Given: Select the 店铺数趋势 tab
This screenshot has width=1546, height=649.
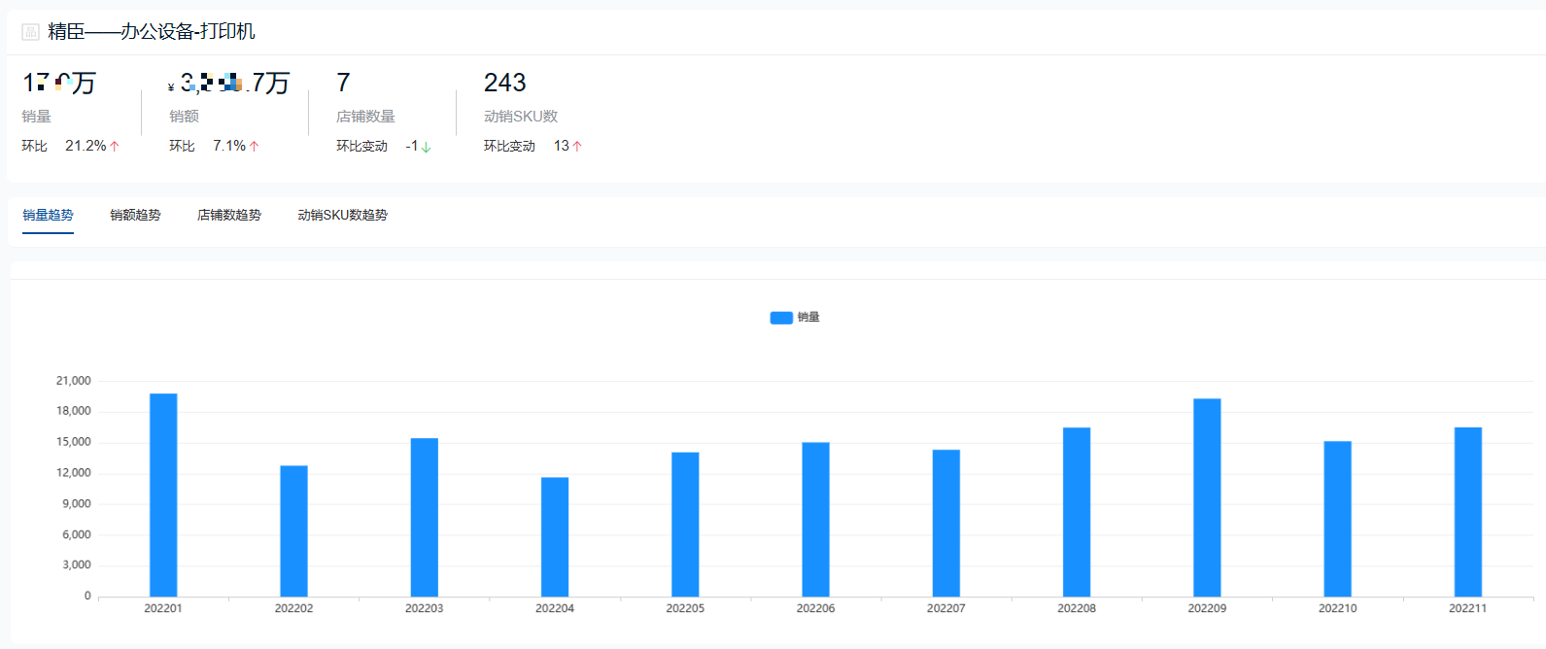Looking at the screenshot, I should click(x=228, y=215).
